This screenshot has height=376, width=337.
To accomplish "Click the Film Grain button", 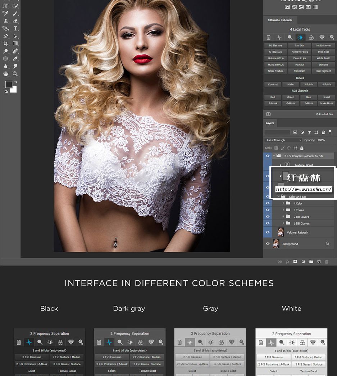I will pos(300,71).
